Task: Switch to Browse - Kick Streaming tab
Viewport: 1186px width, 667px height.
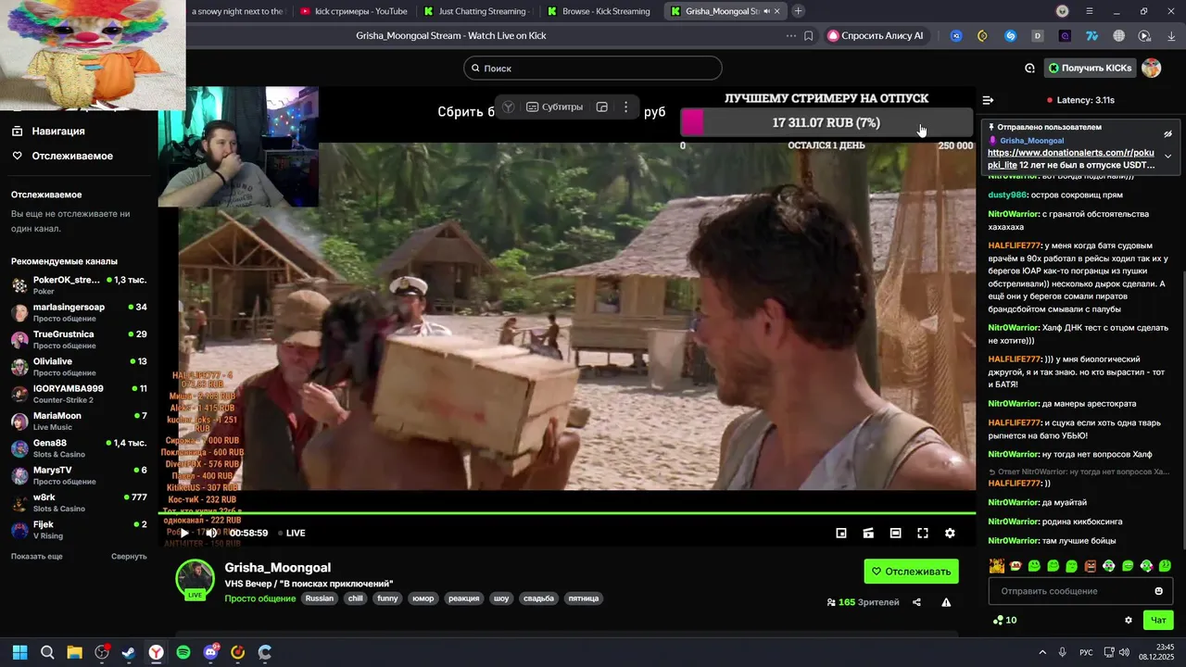Action: (599, 11)
